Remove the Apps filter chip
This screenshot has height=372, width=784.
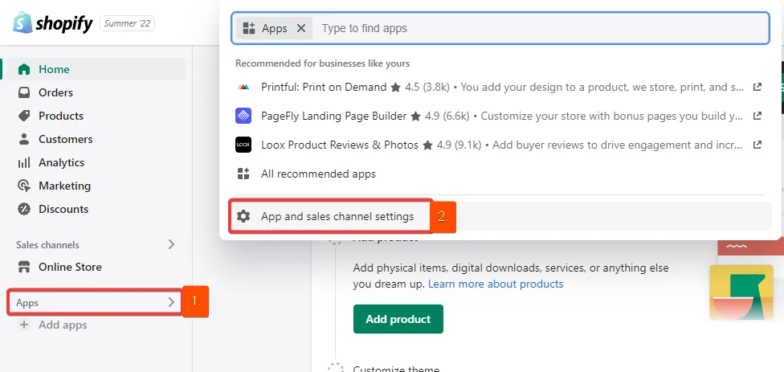click(301, 28)
